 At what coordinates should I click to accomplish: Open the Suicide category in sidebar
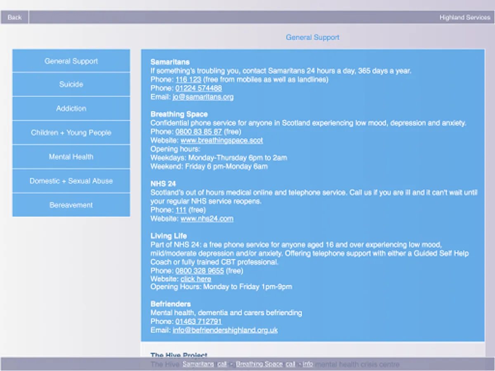point(71,85)
